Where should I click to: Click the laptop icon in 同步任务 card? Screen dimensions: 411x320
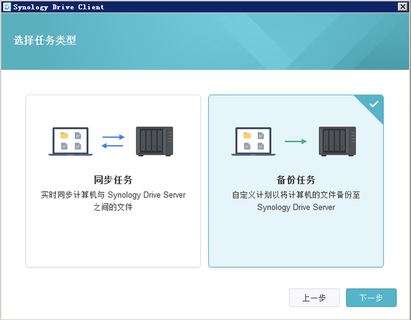(x=70, y=141)
